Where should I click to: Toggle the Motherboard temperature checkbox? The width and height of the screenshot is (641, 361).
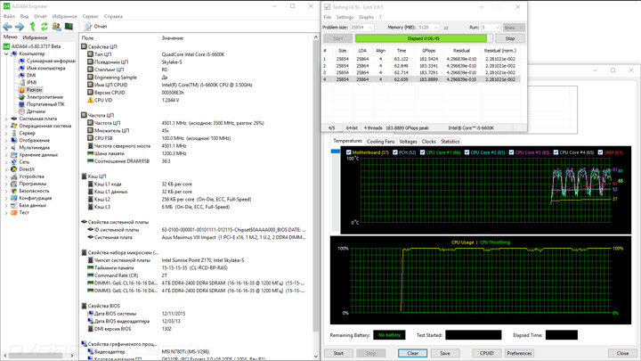(348, 152)
